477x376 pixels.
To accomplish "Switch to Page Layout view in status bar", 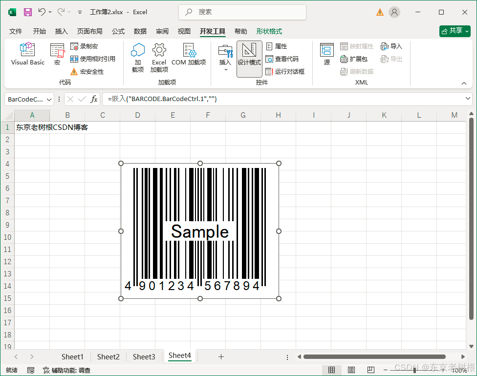I will point(351,370).
